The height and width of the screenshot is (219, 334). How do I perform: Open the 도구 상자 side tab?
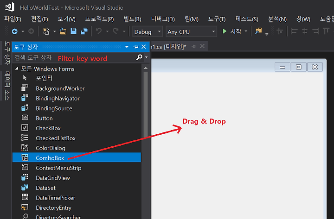pos(7,53)
